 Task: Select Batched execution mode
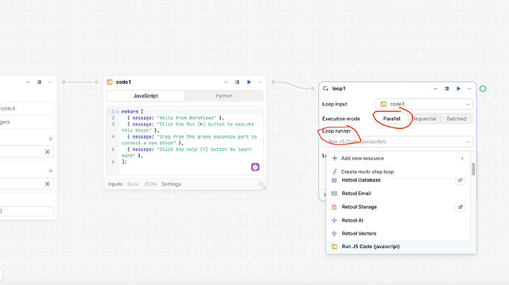pyautogui.click(x=456, y=119)
